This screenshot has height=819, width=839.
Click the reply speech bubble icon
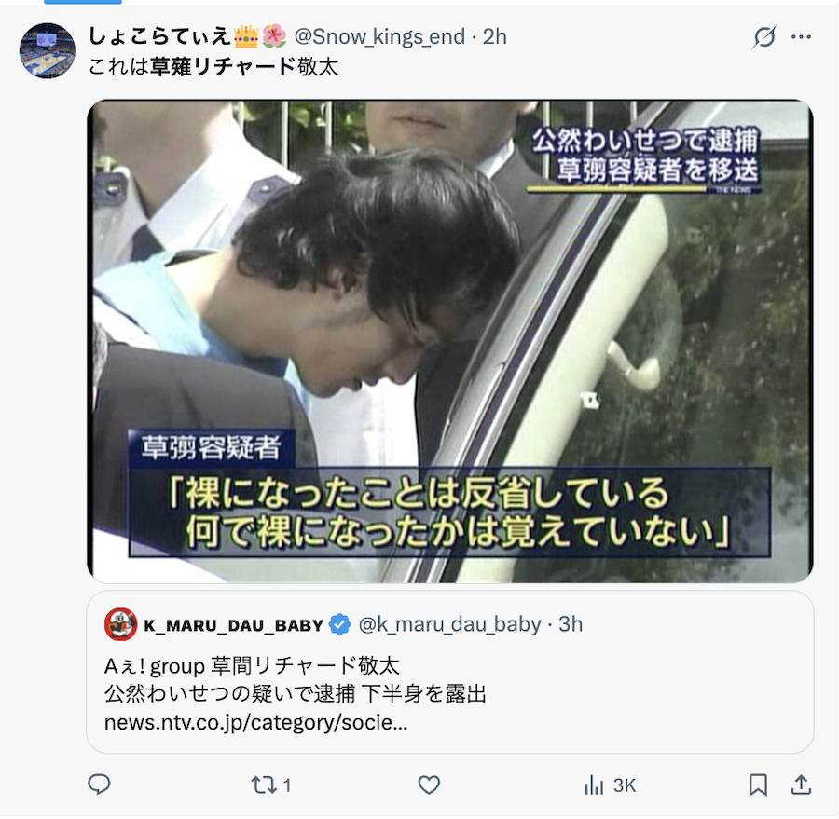click(x=99, y=785)
